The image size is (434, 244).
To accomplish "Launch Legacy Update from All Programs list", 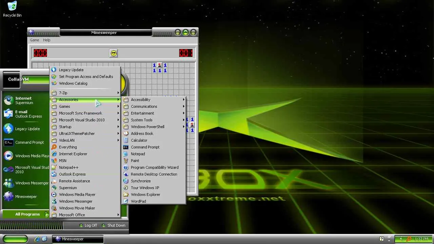I will 85,70.
